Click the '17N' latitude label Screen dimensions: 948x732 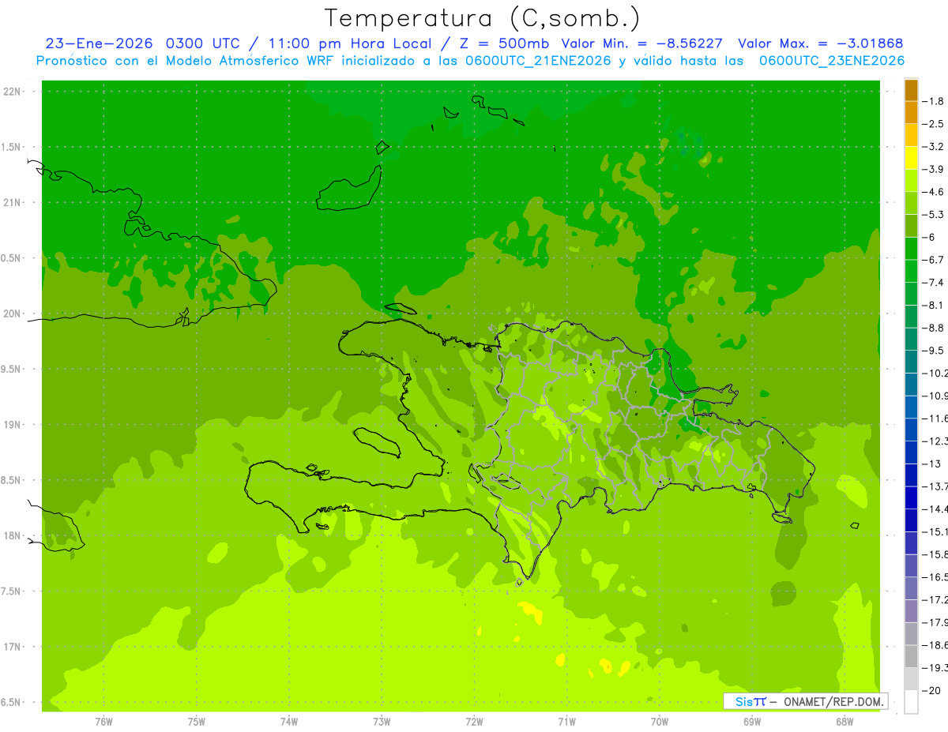click(13, 647)
